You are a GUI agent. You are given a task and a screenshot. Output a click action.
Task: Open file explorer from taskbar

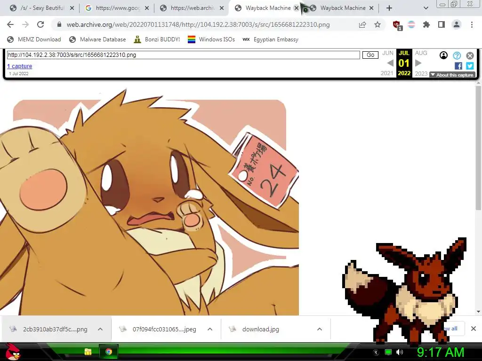(x=88, y=352)
